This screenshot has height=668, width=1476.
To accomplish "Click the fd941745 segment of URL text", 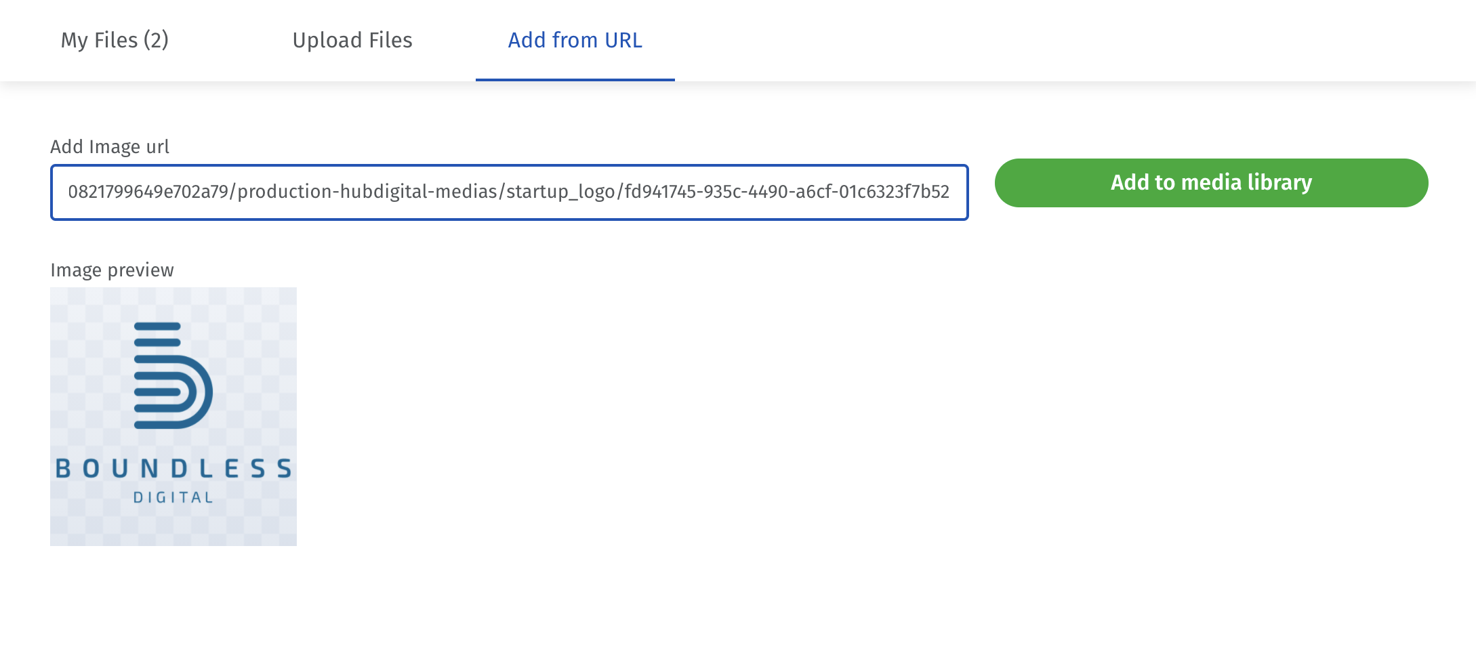I will coord(661,192).
